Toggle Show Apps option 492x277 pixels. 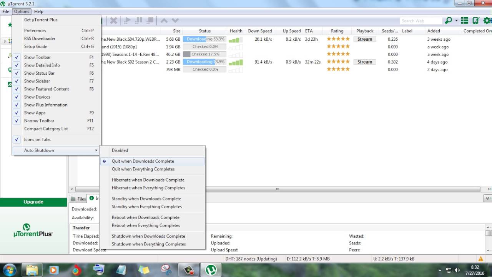(x=57, y=113)
